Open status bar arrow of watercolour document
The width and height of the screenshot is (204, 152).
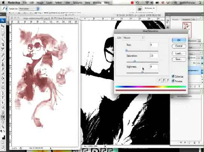pyautogui.click(x=51, y=148)
